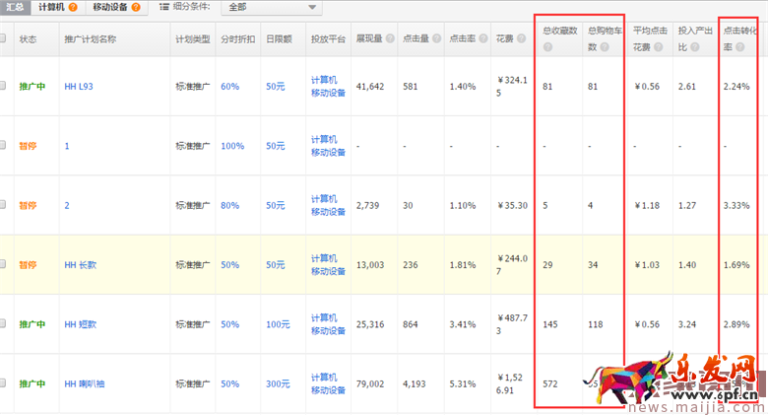The width and height of the screenshot is (768, 415).
Task: Switch to the 移动设备 tab
Action: pyautogui.click(x=109, y=8)
